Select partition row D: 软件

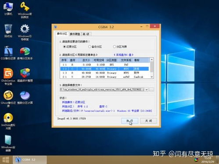[104, 73]
